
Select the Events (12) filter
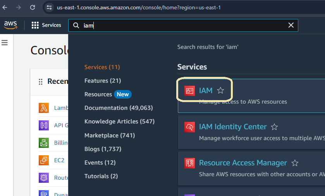[x=100, y=163]
